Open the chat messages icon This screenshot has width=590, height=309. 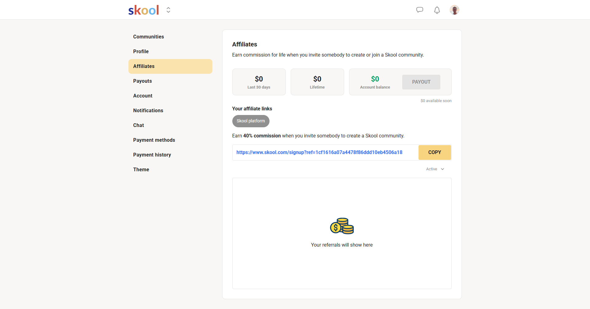click(419, 10)
